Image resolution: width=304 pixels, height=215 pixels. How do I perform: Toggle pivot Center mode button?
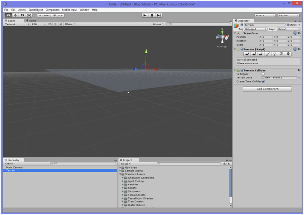[44, 15]
